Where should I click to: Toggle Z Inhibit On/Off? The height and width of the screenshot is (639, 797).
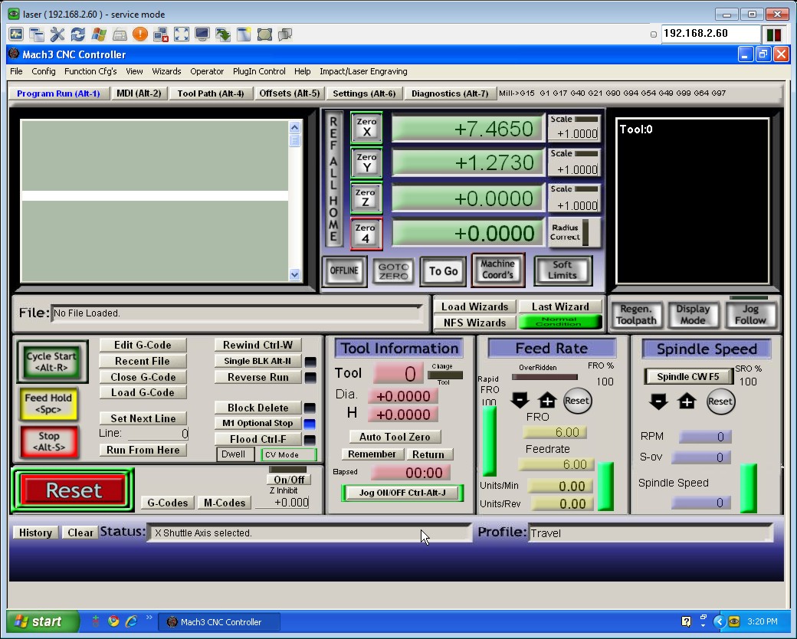click(289, 480)
